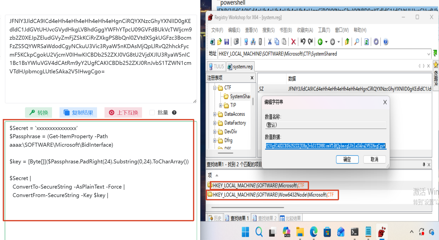Open the 工具(T) menu

[x=324, y=30]
